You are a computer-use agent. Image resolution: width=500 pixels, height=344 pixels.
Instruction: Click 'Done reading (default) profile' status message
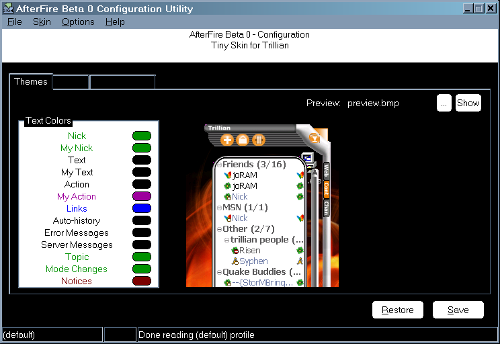[x=196, y=335]
